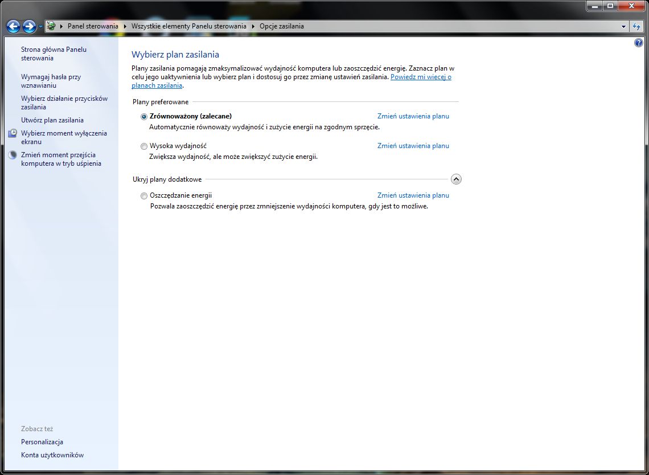649x475 pixels.
Task: Click the Forward navigation arrow
Action: tap(29, 27)
